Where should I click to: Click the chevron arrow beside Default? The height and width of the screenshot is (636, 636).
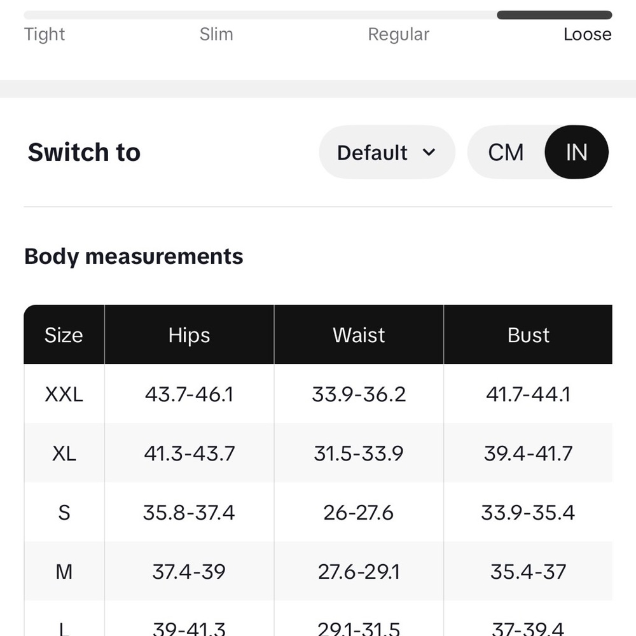tap(429, 153)
